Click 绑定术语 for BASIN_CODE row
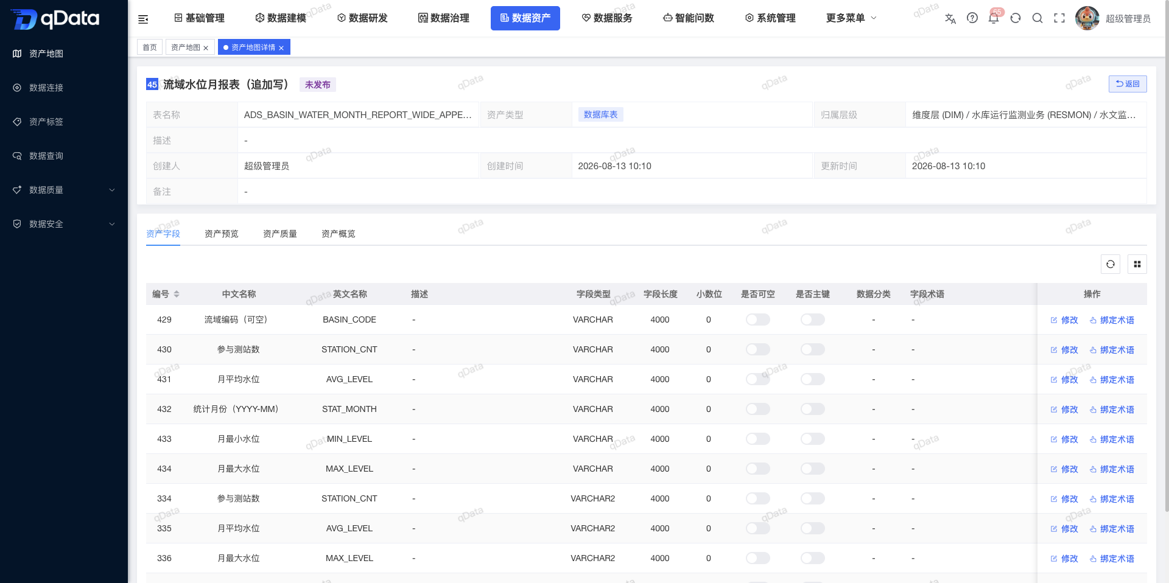Viewport: 1169px width, 583px height. (1112, 320)
